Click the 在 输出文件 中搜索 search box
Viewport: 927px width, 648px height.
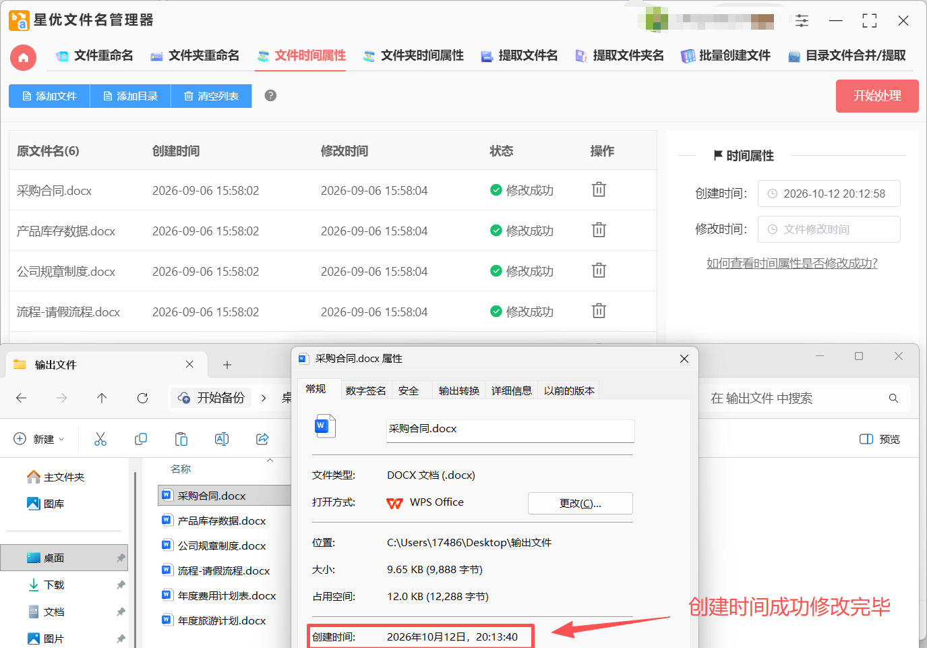click(804, 398)
